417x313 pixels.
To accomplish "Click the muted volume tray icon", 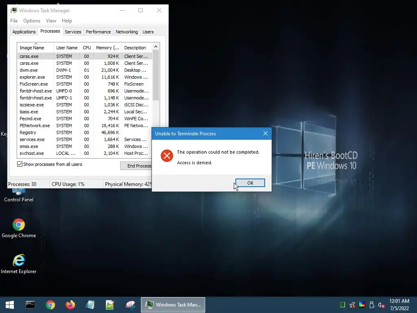I will (381, 305).
